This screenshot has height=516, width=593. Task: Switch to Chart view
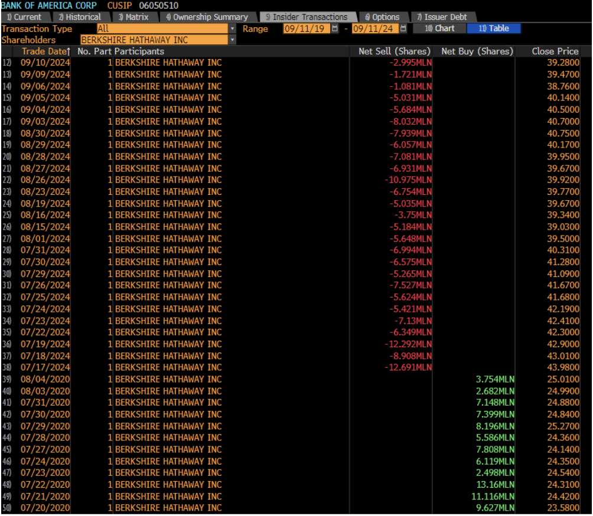coord(439,29)
